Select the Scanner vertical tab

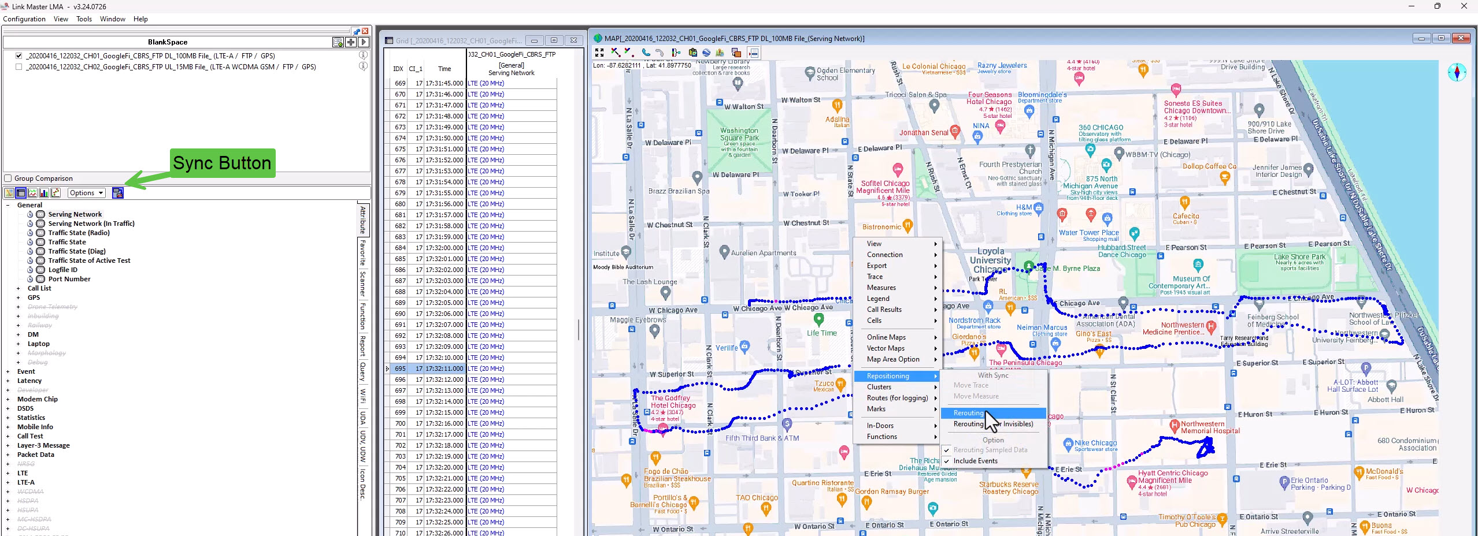(x=363, y=284)
